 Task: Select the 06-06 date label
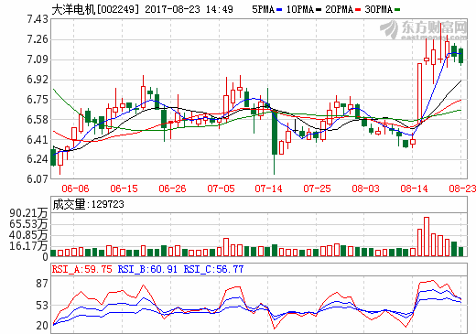click(x=75, y=189)
